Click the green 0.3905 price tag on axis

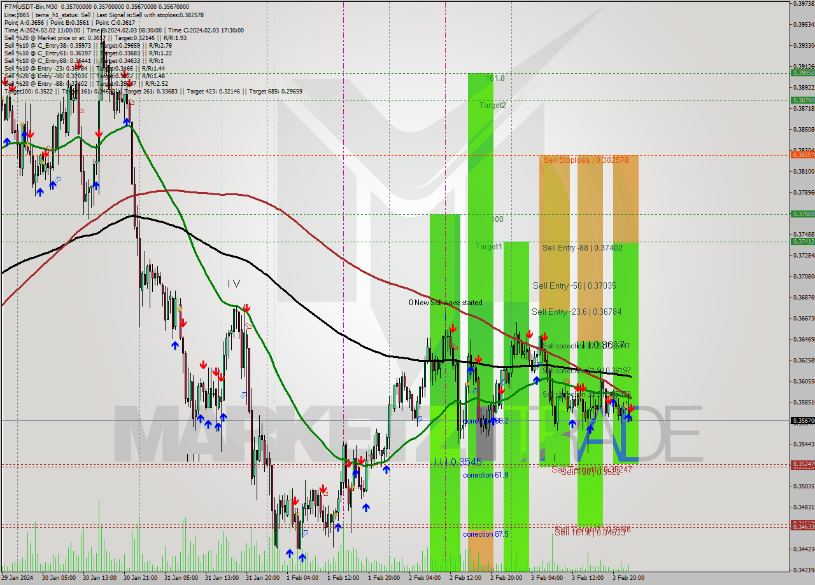[802, 73]
